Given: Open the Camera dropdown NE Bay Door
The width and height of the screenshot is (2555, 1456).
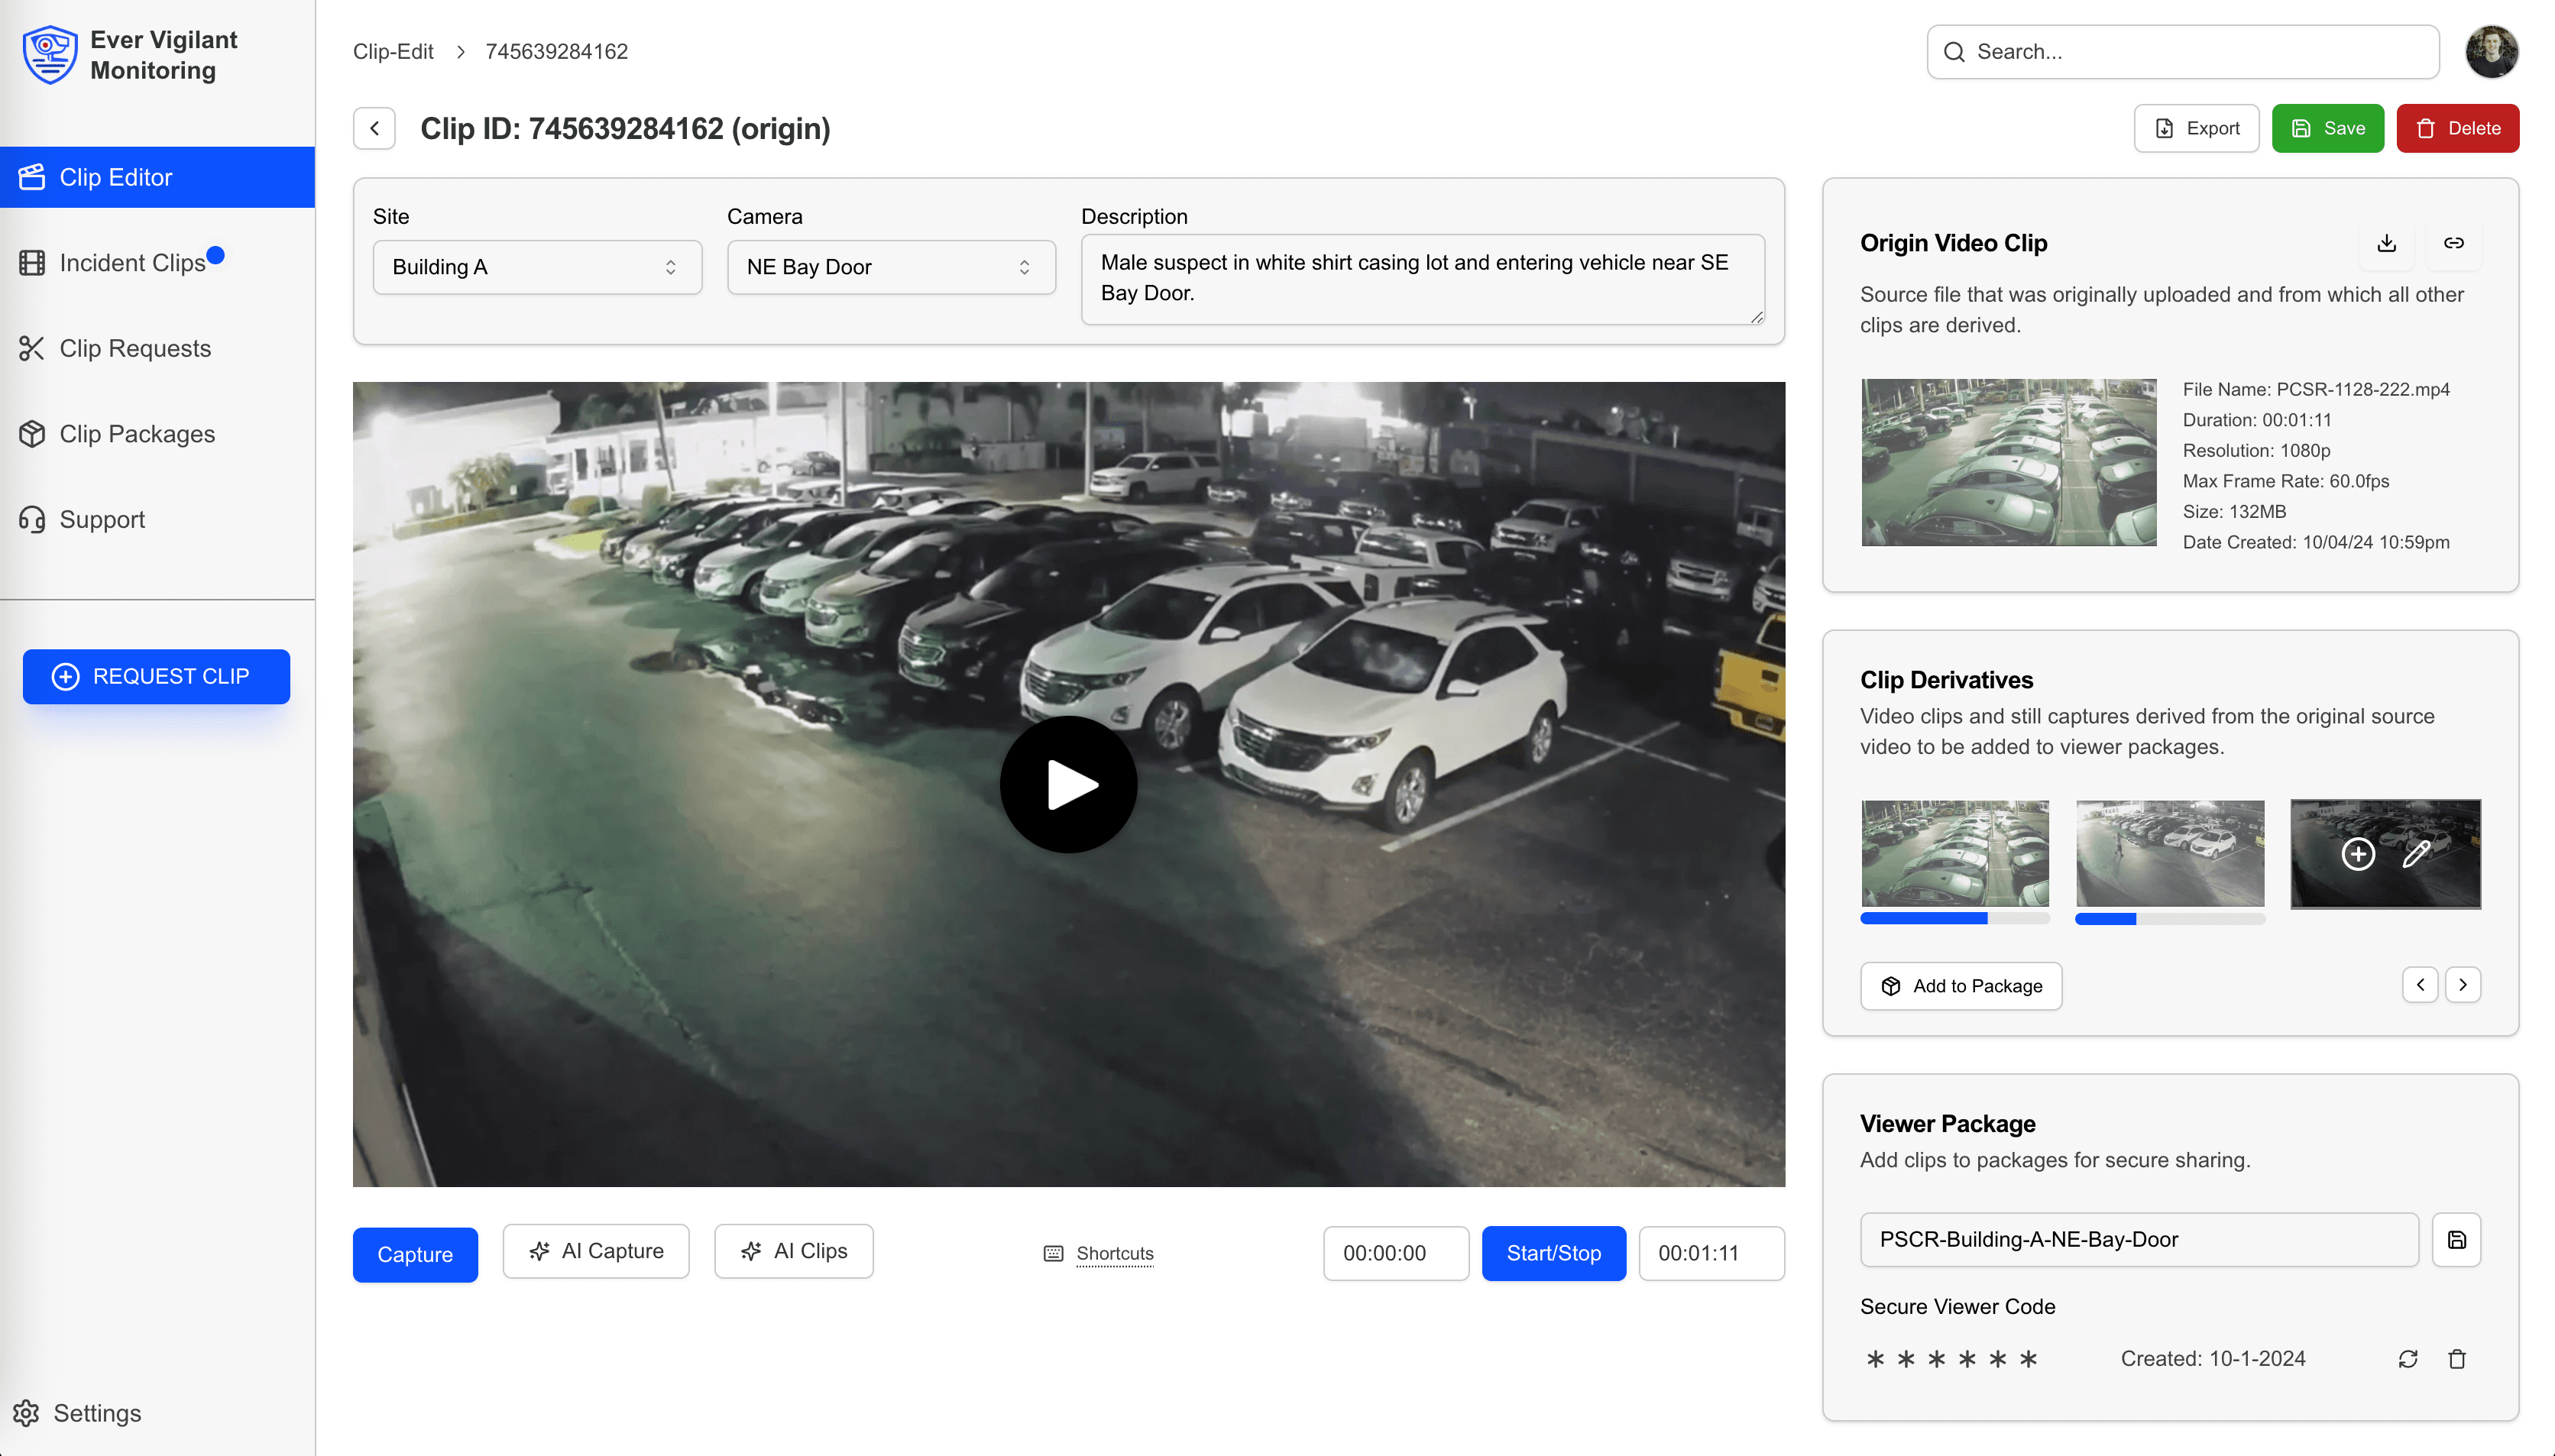Looking at the screenshot, I should [x=890, y=267].
